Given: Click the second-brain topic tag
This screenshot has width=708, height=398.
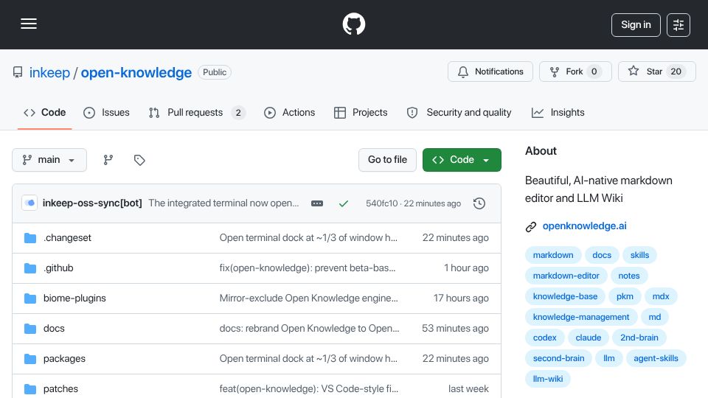Looking at the screenshot, I should (x=558, y=359).
